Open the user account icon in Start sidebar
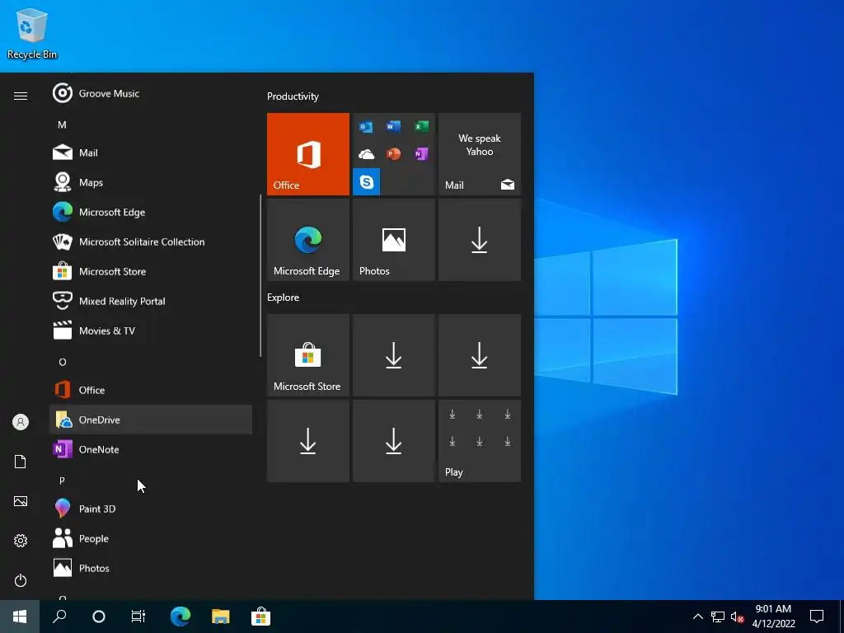 [x=21, y=422]
